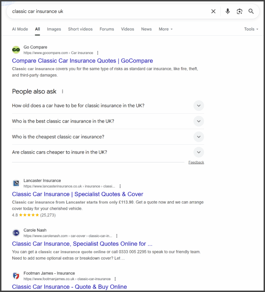Expand the question about car age for classic insurance

click(x=199, y=106)
